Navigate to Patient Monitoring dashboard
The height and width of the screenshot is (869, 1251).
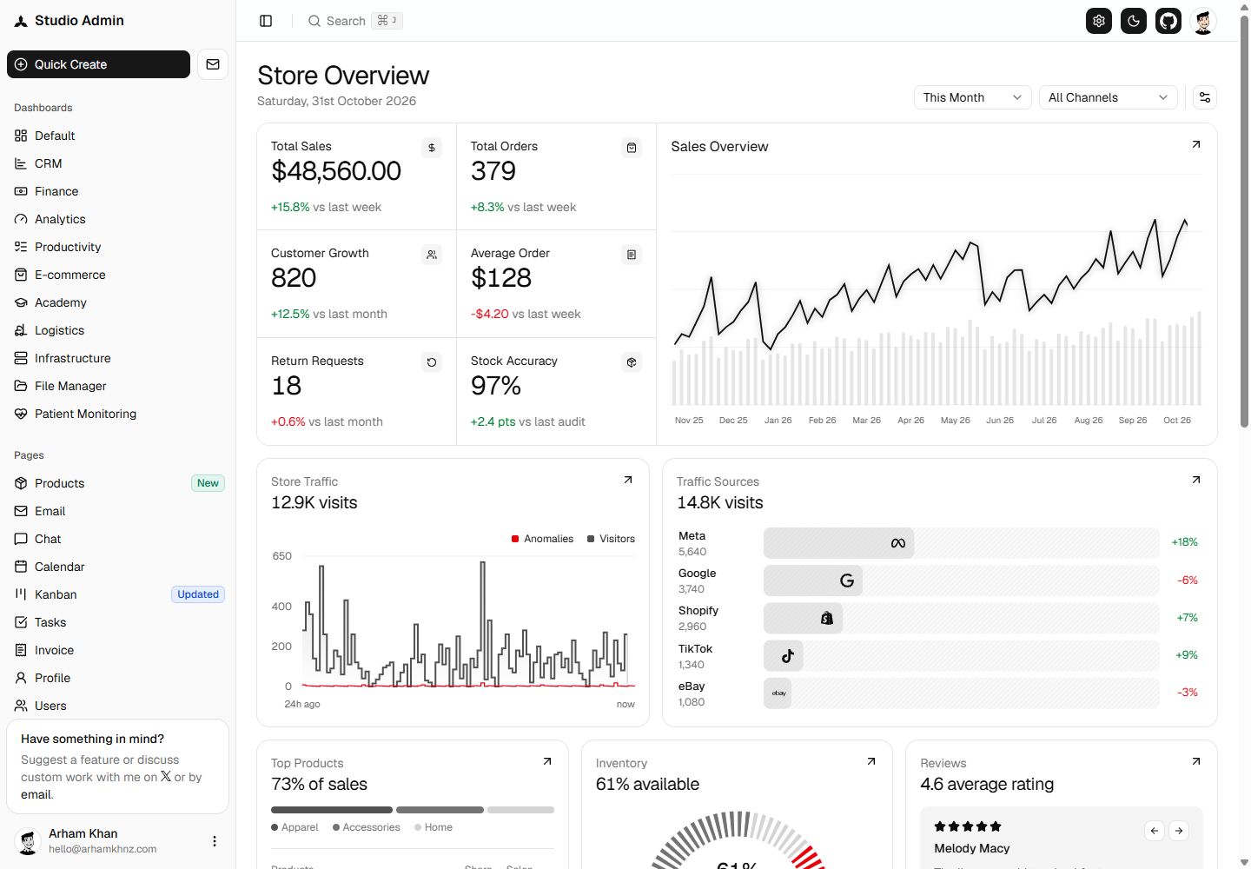118,414
